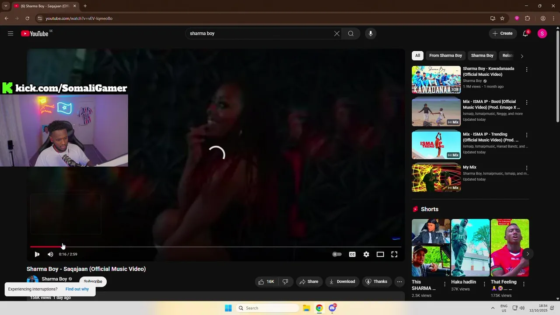Open a new browser tab
560x315 pixels.
(x=85, y=6)
